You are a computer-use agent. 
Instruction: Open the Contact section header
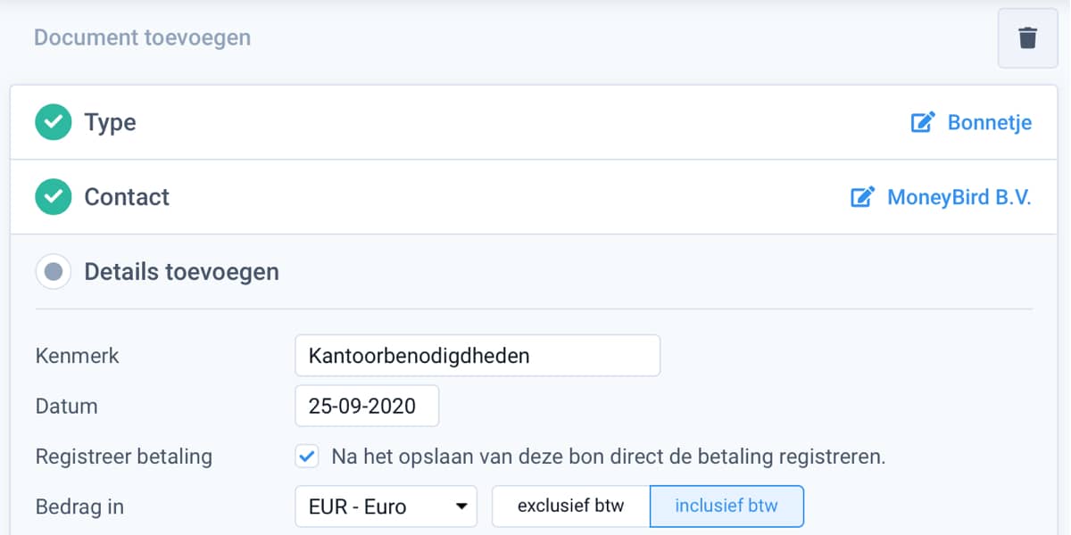(x=126, y=197)
